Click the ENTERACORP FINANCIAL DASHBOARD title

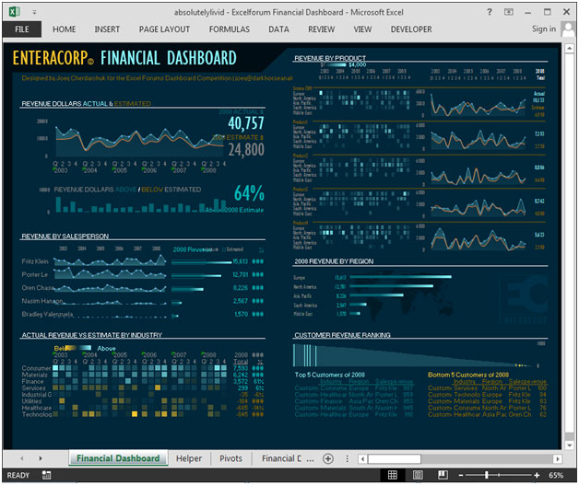124,58
